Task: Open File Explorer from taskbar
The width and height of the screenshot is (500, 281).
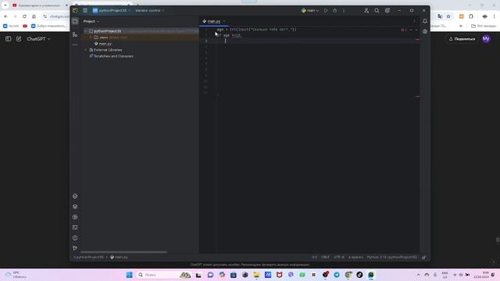Action: (256, 275)
